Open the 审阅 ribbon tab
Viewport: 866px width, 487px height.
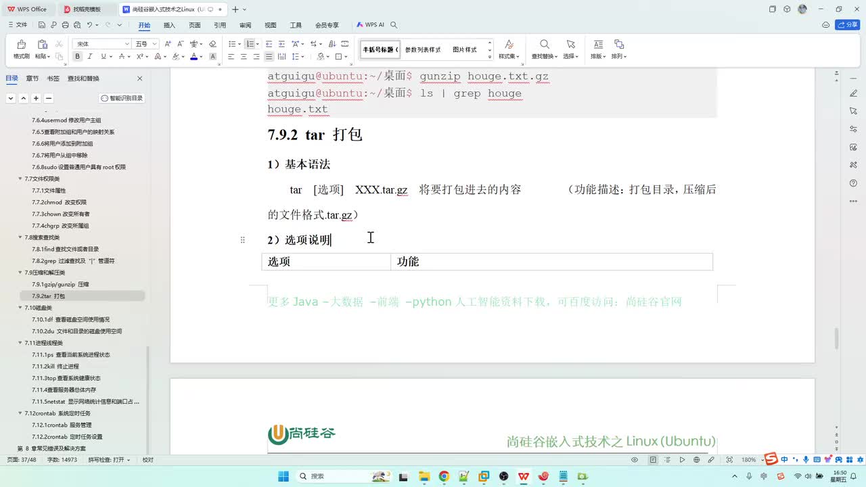[245, 25]
